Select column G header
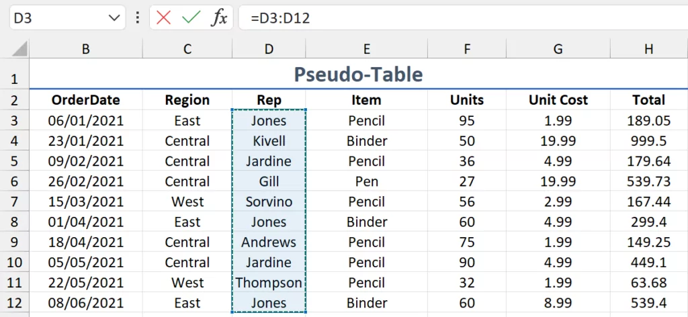The image size is (688, 317). coord(558,49)
